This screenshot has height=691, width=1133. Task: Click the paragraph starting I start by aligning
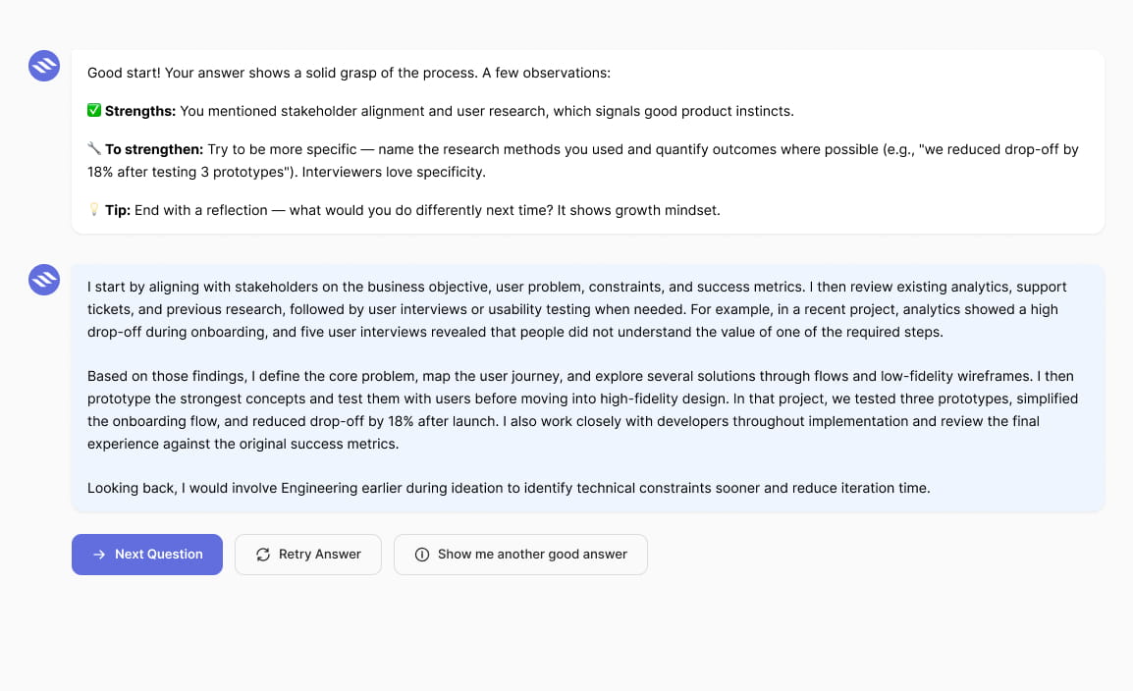(576, 309)
